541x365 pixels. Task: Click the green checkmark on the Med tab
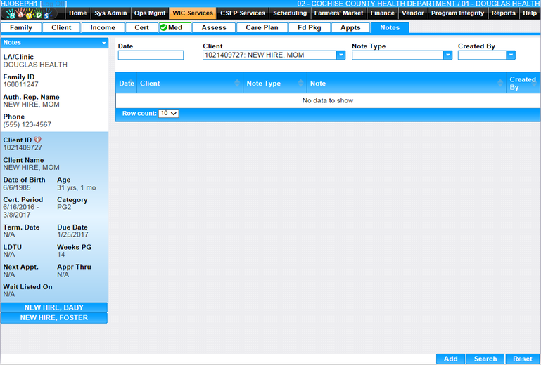(x=163, y=28)
